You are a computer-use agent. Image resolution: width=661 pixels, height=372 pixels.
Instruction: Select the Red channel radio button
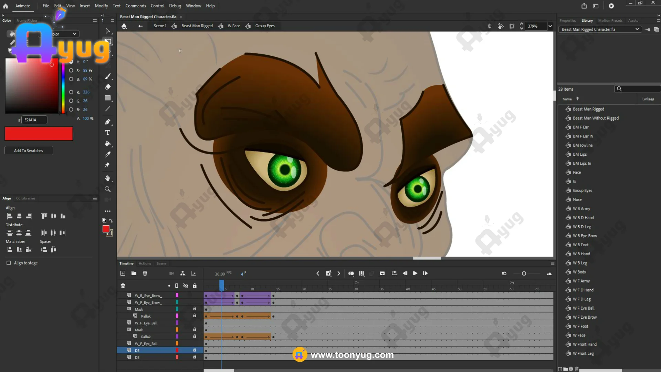pos(71,92)
